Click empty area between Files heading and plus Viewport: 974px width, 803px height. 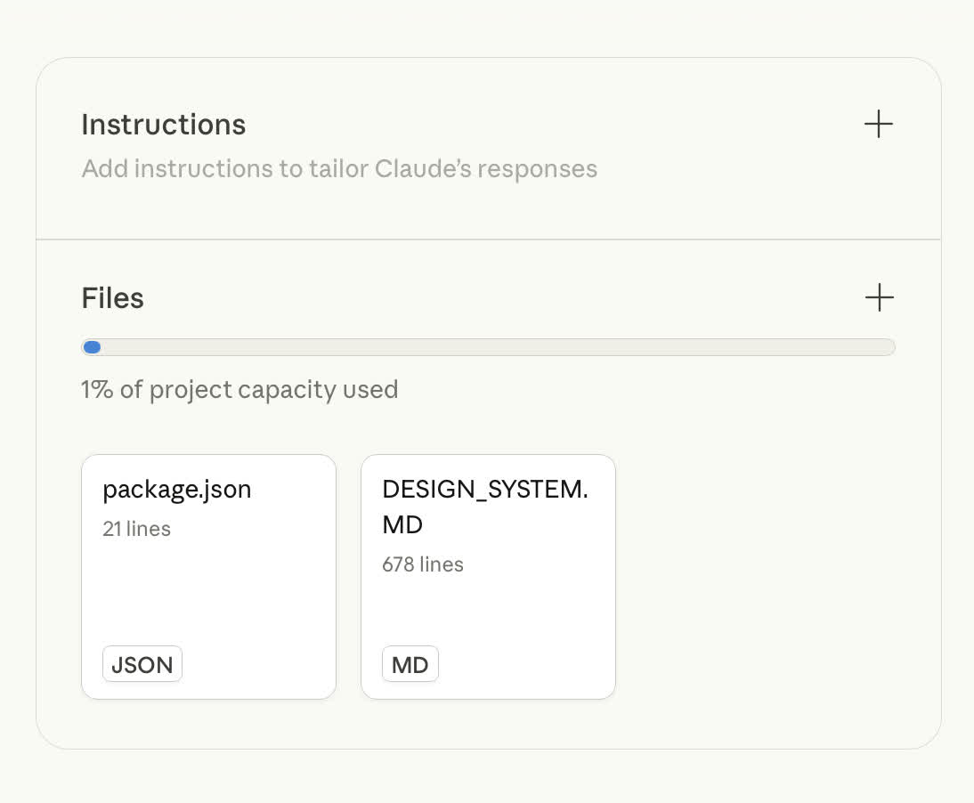pos(499,298)
